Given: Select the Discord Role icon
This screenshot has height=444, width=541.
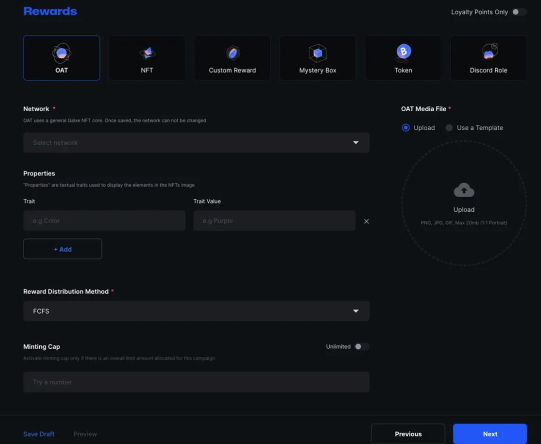Looking at the screenshot, I should [489, 51].
